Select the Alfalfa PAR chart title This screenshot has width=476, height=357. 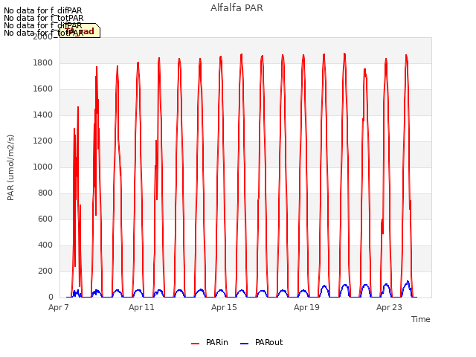[237, 8]
